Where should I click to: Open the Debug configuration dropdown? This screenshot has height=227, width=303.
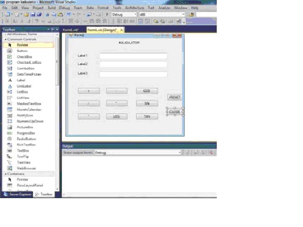point(124,14)
